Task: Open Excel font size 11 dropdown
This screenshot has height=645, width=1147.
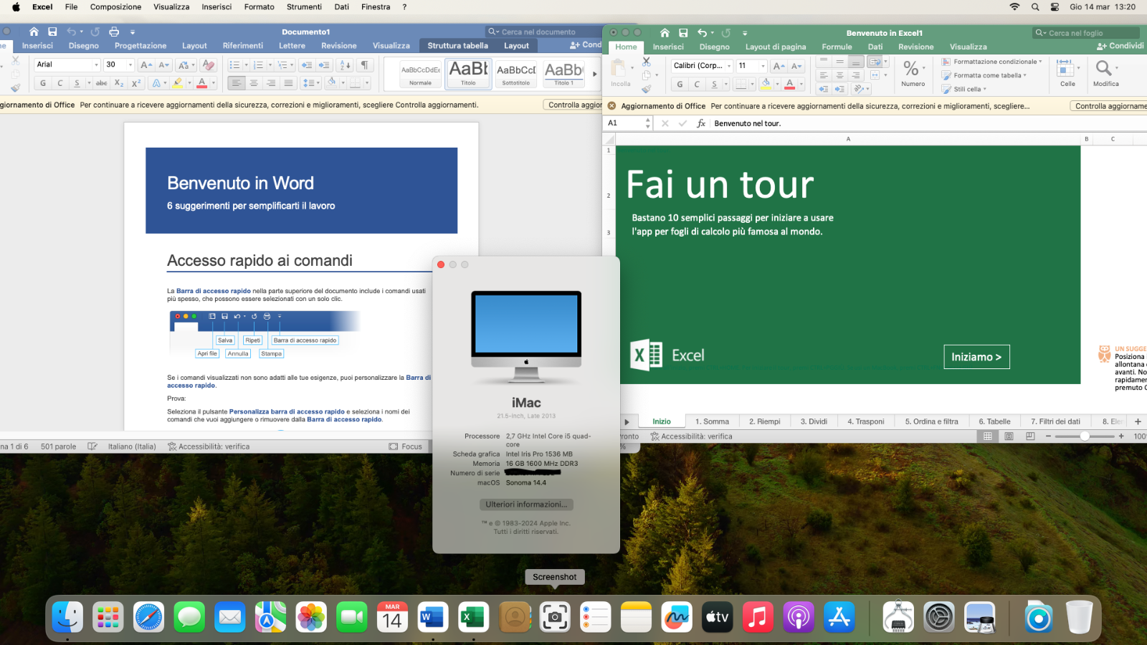Action: point(762,66)
